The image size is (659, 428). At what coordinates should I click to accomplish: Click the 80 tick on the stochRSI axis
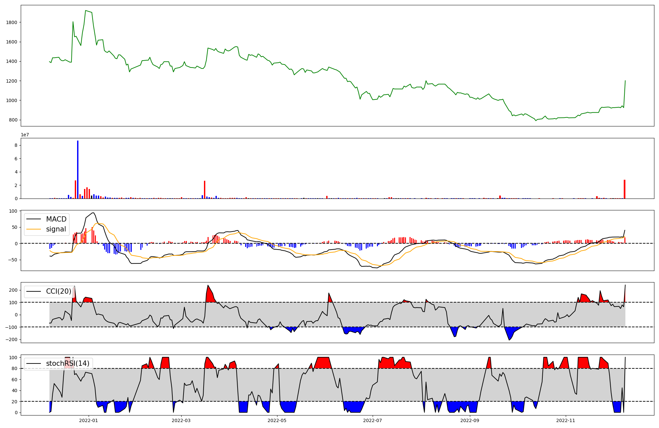(x=15, y=368)
